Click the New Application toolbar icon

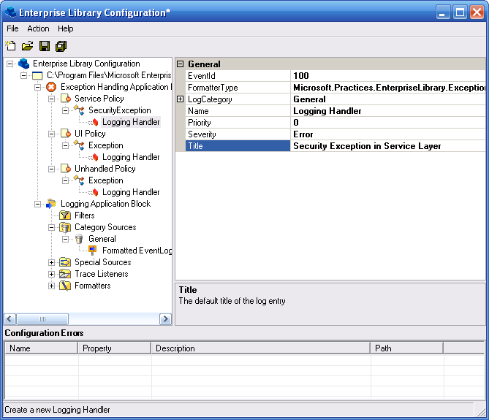10,46
